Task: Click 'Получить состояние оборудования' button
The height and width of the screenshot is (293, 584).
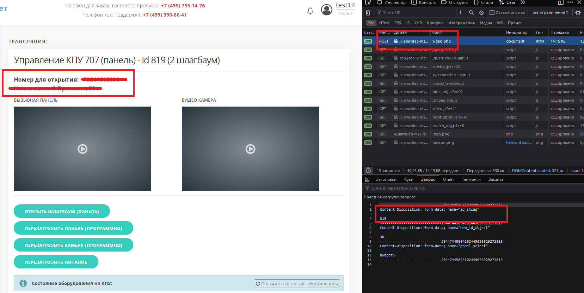Action: [x=297, y=284]
